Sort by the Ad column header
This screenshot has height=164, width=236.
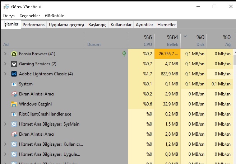tap(43, 41)
